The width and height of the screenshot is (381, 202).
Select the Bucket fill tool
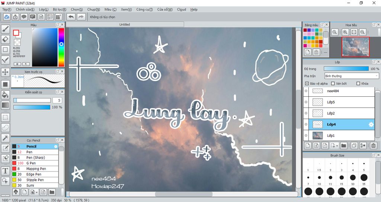click(5, 94)
